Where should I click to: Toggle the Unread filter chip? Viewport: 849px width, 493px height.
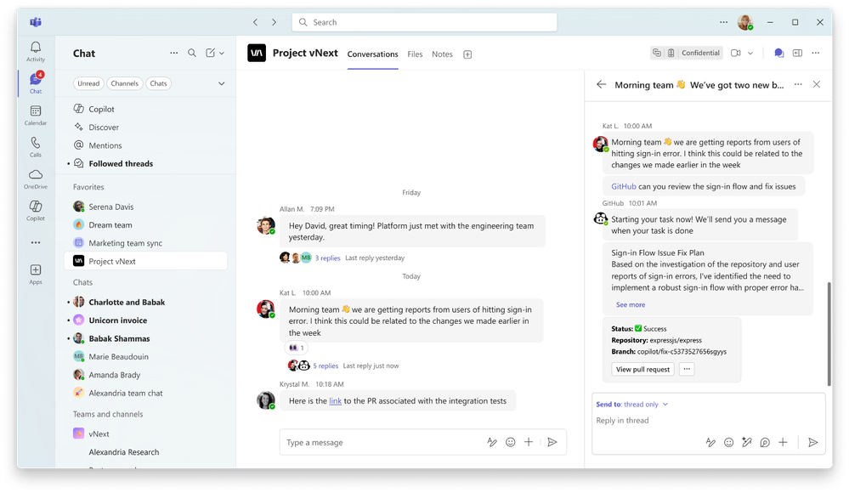coord(88,83)
